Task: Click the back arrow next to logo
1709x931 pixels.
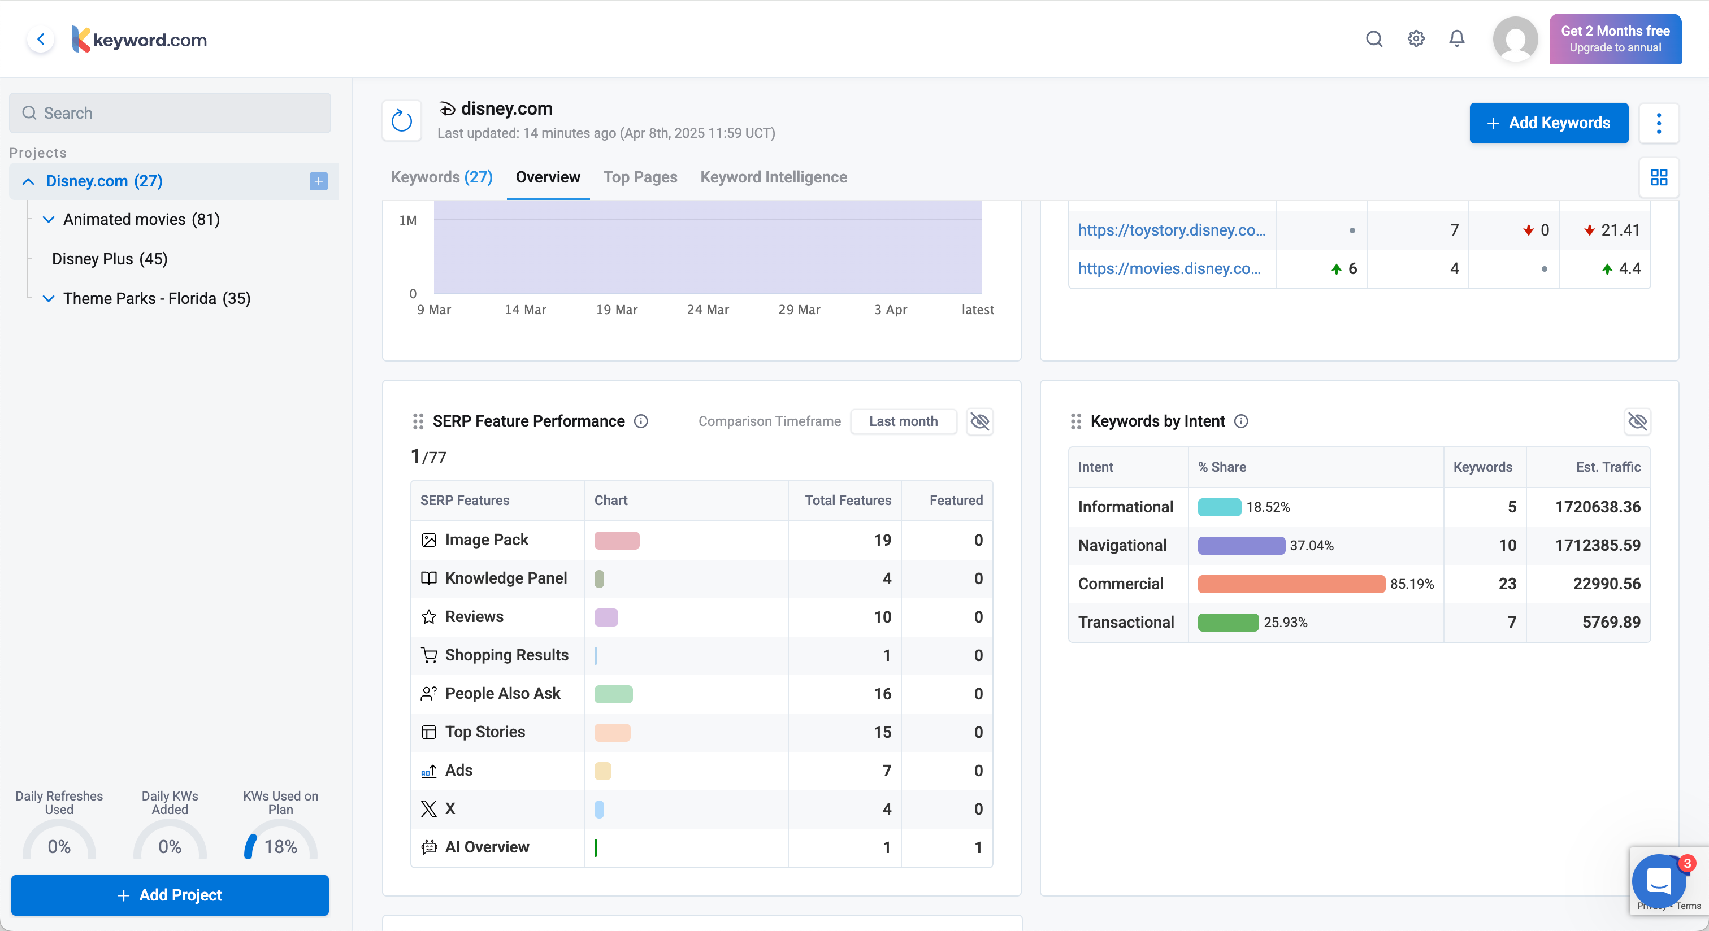Action: [x=41, y=40]
